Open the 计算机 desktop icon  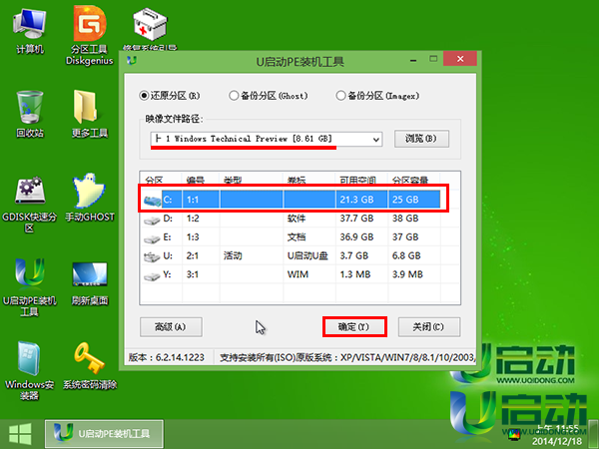tap(29, 33)
